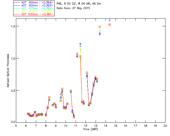Click the 5 hour tick label on x-axis
This screenshot has height=136, width=170.
click(16, 126)
